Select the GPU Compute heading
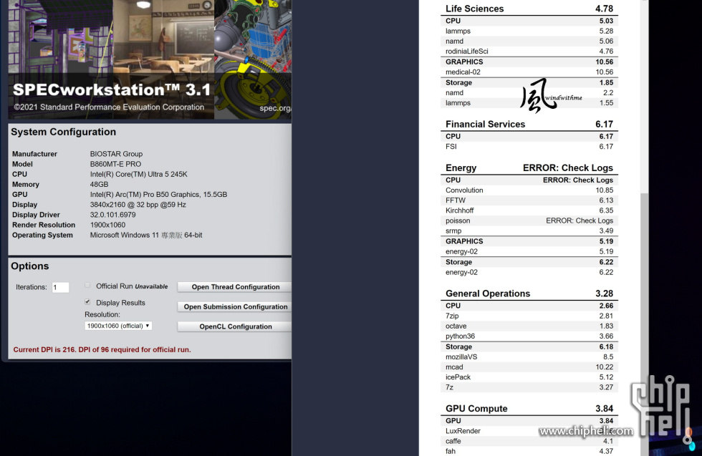This screenshot has width=702, height=456. (x=529, y=409)
